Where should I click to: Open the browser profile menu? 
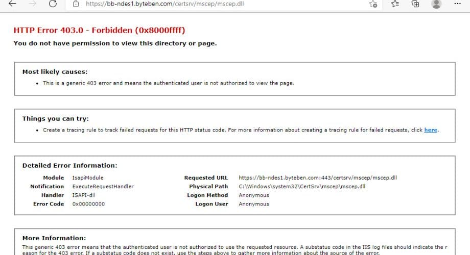[436, 4]
